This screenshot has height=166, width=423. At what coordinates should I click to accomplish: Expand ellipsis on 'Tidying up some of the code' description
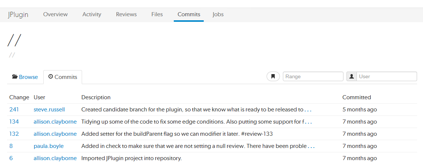coord(308,122)
